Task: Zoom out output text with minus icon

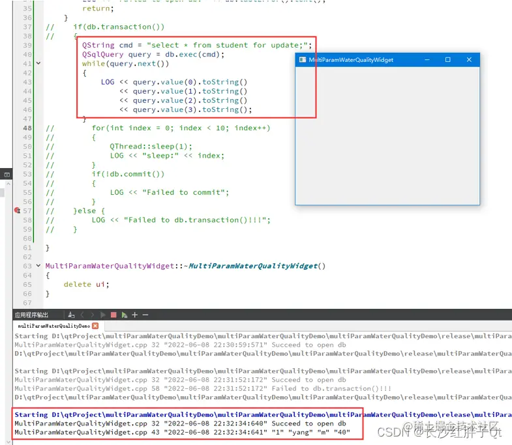Action: 145,315
